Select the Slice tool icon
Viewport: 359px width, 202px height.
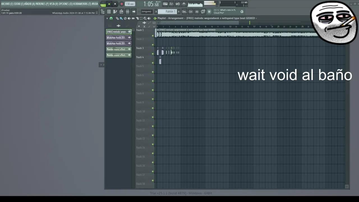[x=137, y=18]
